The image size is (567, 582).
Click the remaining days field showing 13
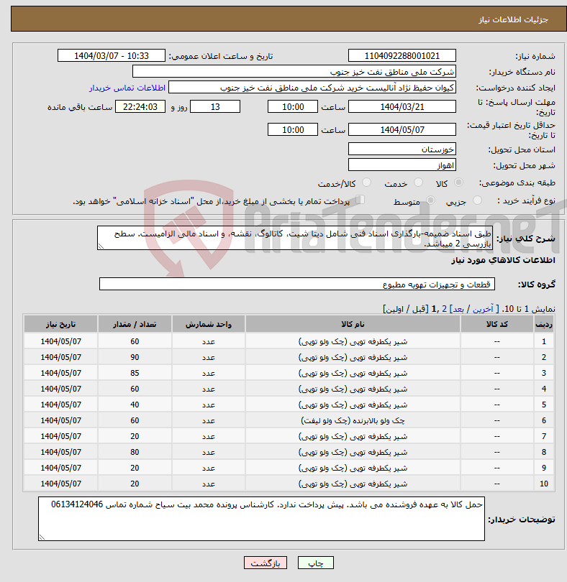(x=215, y=107)
